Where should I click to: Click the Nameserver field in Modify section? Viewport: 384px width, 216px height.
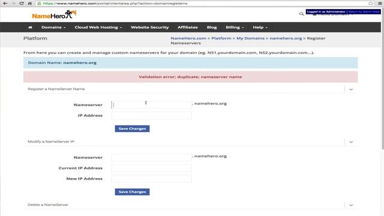[151, 157]
